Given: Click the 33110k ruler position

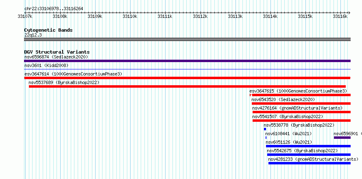Looking at the screenshot, I should tap(130, 16).
